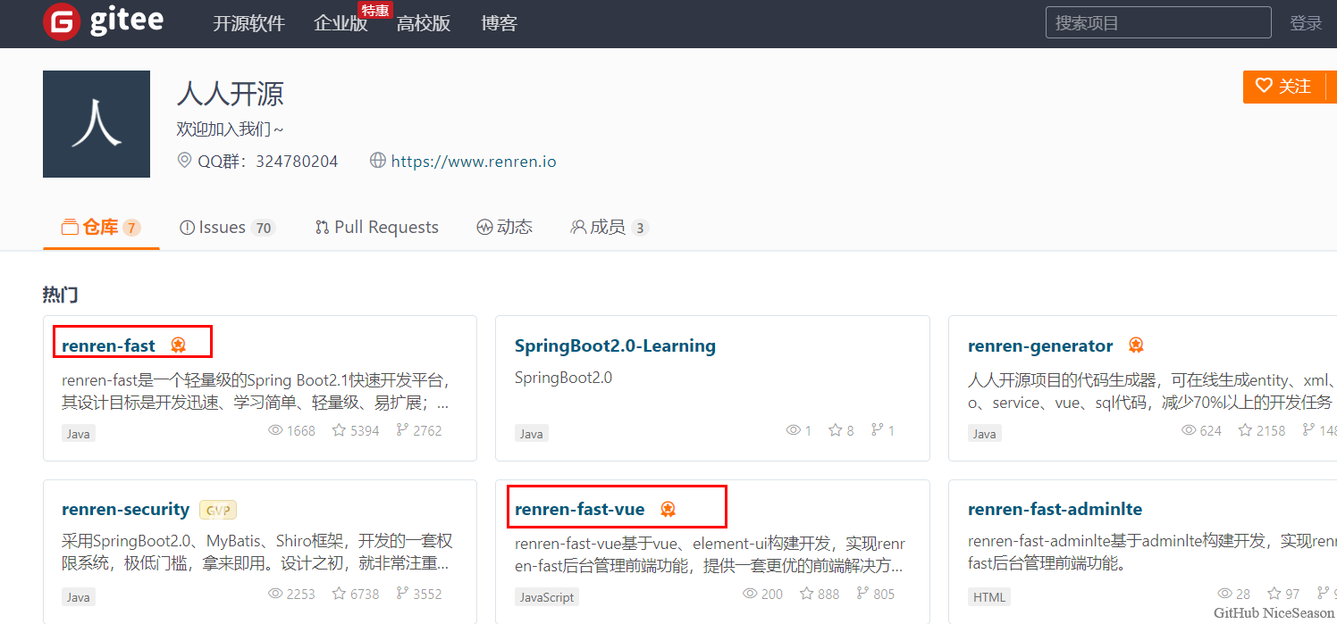Click the 人人开源 organization avatar
This screenshot has width=1337, height=624.
coord(97,124)
